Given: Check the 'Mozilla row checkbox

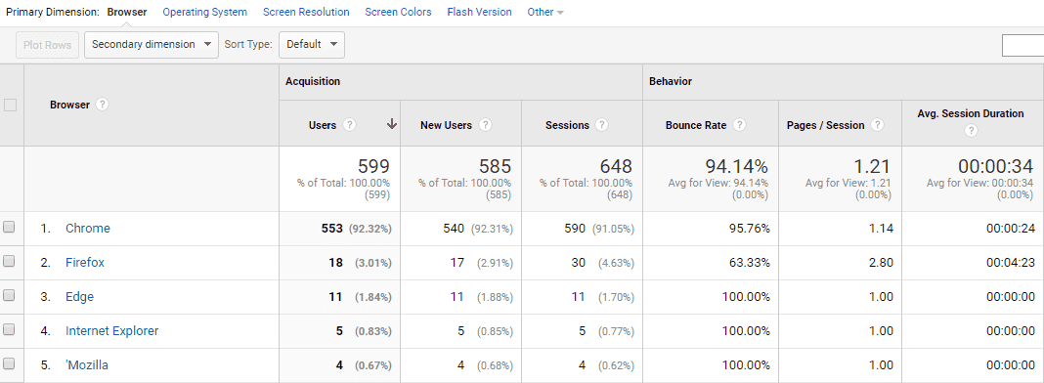Looking at the screenshot, I should [x=9, y=364].
